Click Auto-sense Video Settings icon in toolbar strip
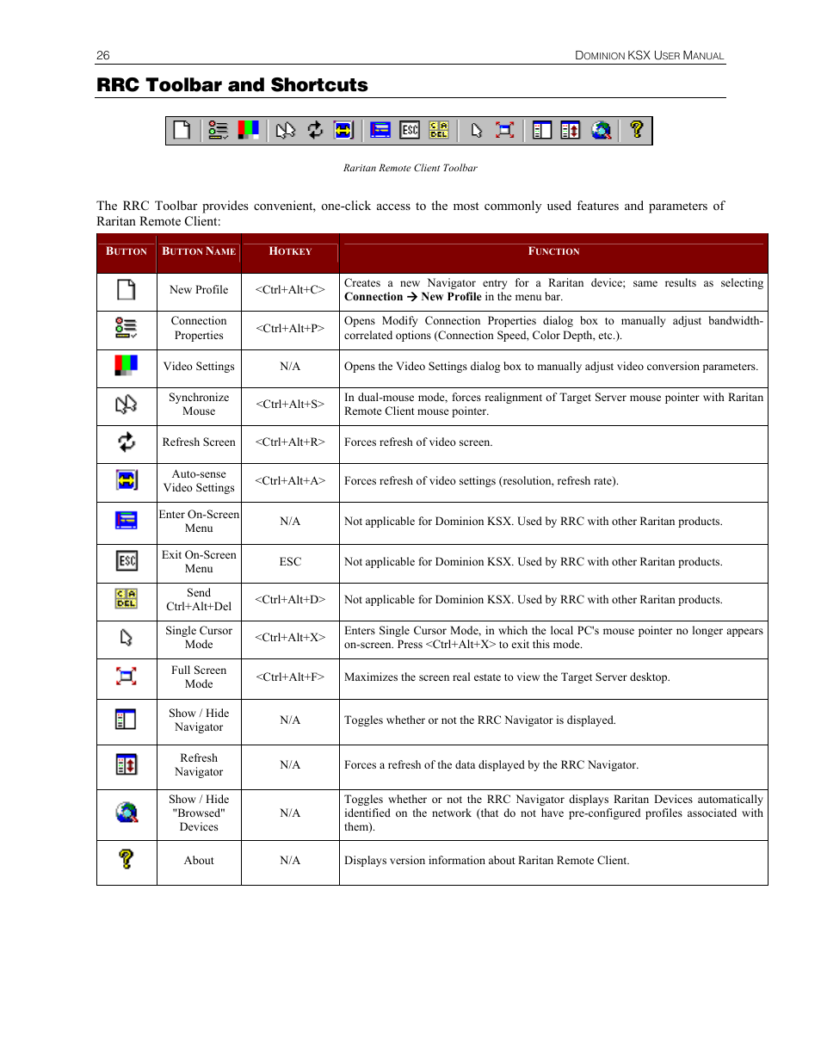 [x=343, y=130]
